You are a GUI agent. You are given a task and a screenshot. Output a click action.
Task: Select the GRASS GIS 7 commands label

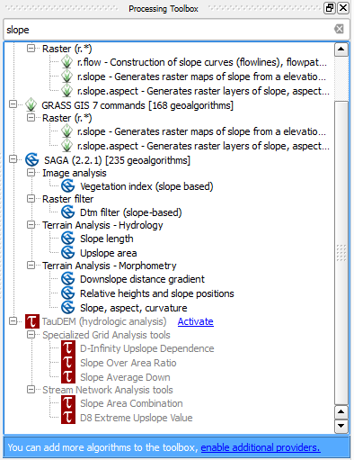point(137,105)
